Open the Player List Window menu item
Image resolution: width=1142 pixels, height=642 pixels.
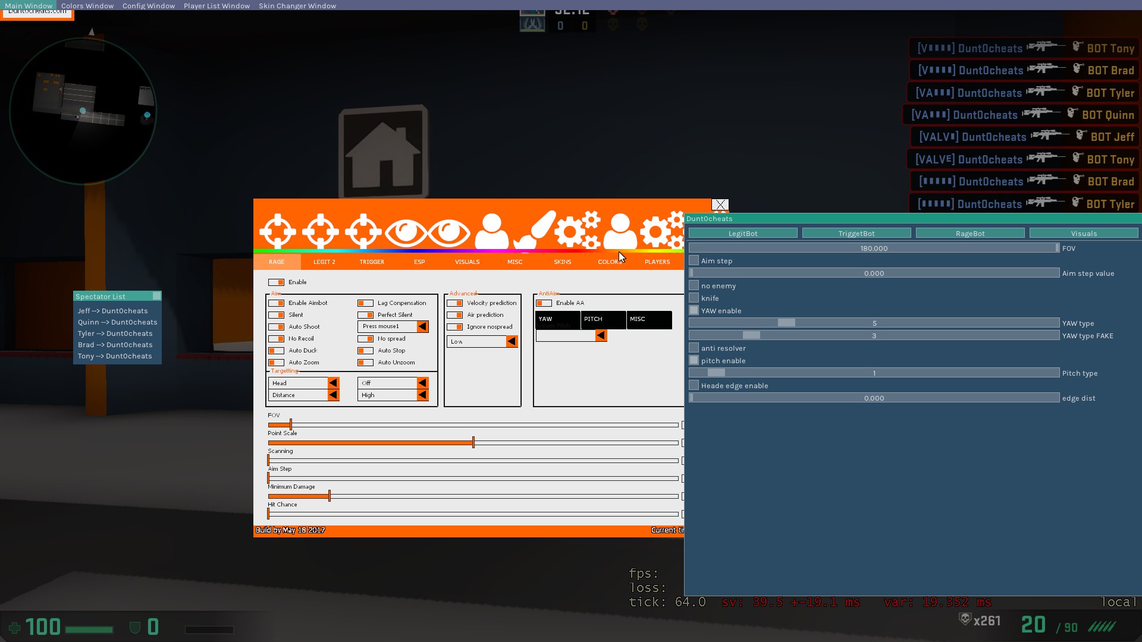point(217,5)
